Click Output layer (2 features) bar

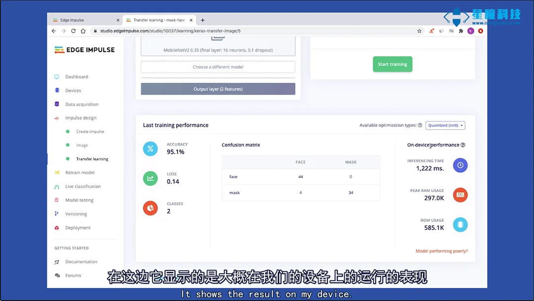pos(218,89)
